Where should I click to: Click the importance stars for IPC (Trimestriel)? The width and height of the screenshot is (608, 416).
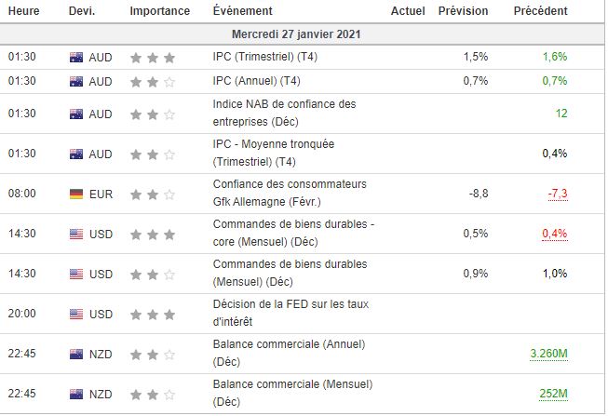(153, 57)
